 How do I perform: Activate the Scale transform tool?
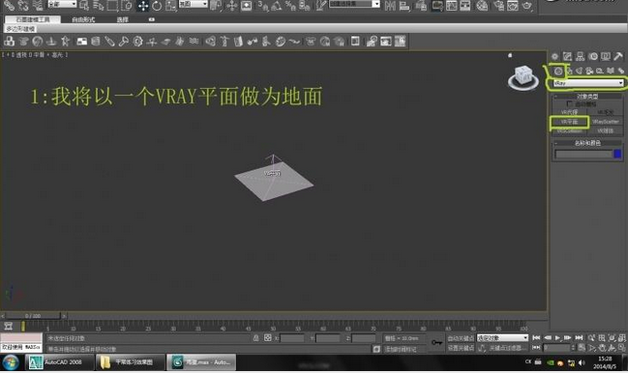coord(170,6)
